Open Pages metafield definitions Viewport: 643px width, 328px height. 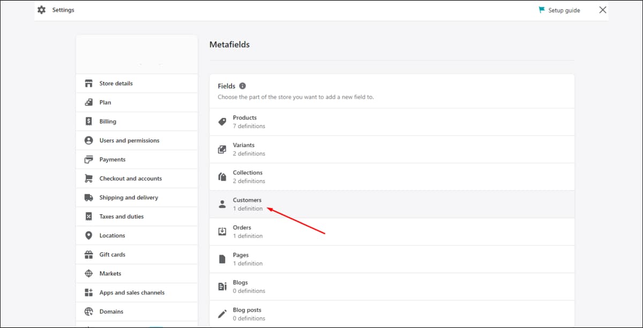pyautogui.click(x=392, y=259)
